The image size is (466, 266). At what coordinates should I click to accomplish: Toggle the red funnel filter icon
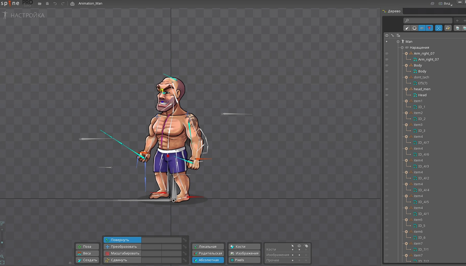429,28
